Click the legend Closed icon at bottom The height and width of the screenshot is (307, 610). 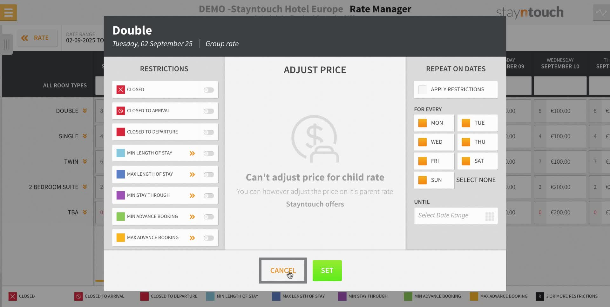(12, 297)
